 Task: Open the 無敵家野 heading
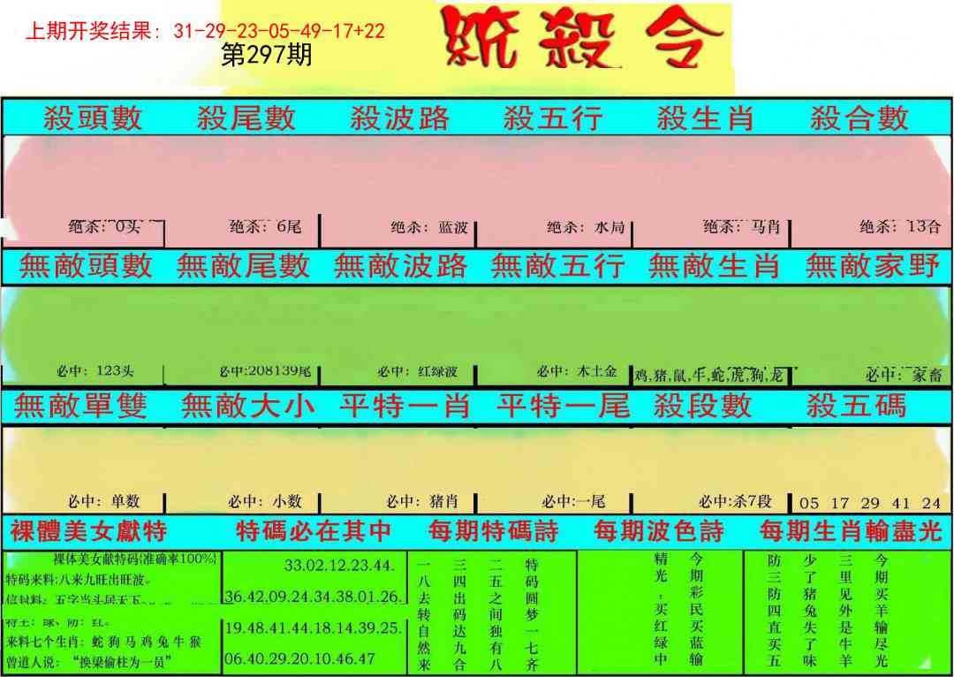(x=873, y=266)
